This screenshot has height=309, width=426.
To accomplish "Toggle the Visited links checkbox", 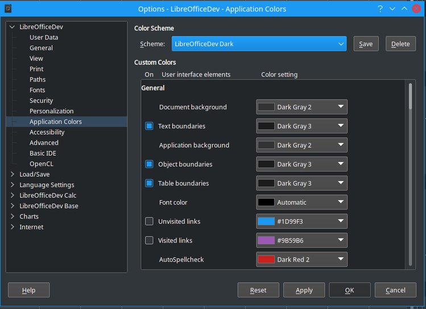I will tap(149, 240).
